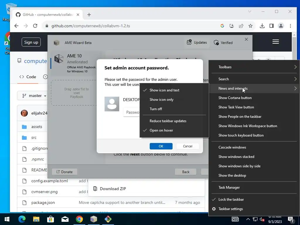Click the share page icon in address bar
Screen dimensions: 300x225
point(241,26)
